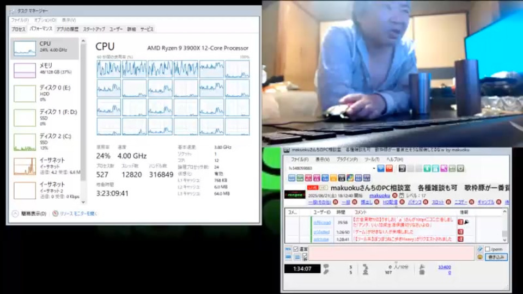Image resolution: width=523 pixels, height=294 pixels.
Task: Select イーサネット 2 entry in performance sidebar
Action: [45, 190]
